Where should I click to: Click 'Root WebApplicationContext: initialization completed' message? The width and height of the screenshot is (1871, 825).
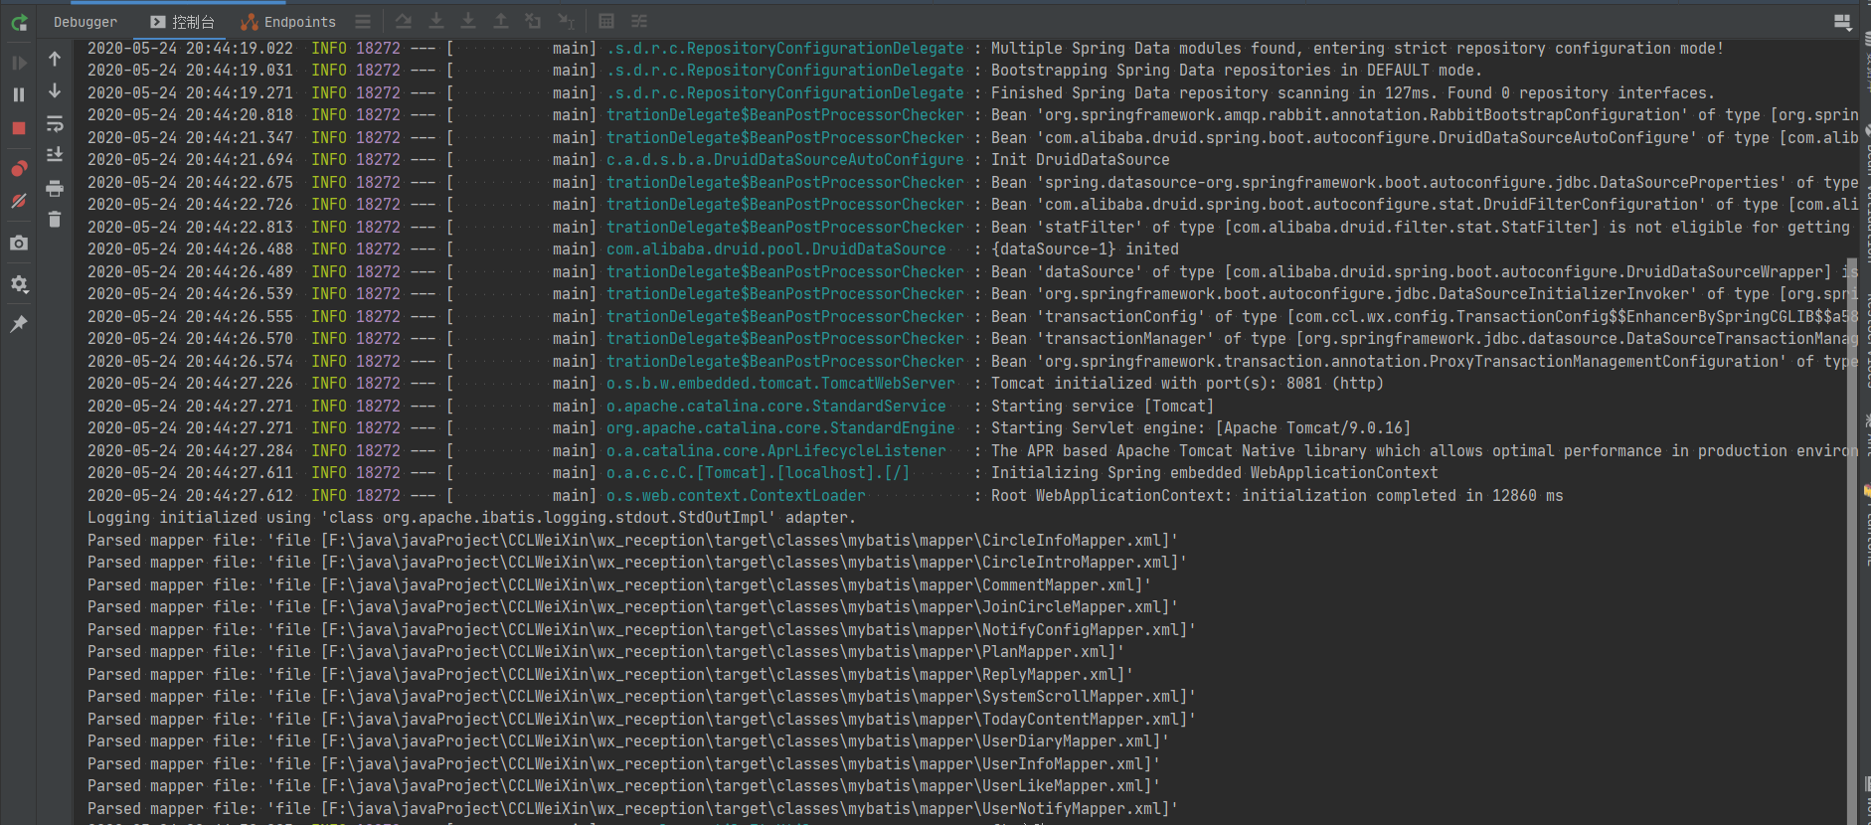click(1277, 496)
